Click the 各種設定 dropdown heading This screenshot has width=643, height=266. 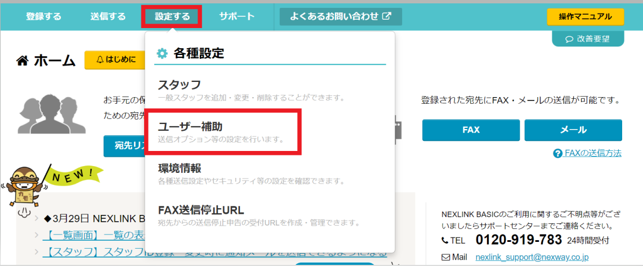(199, 53)
